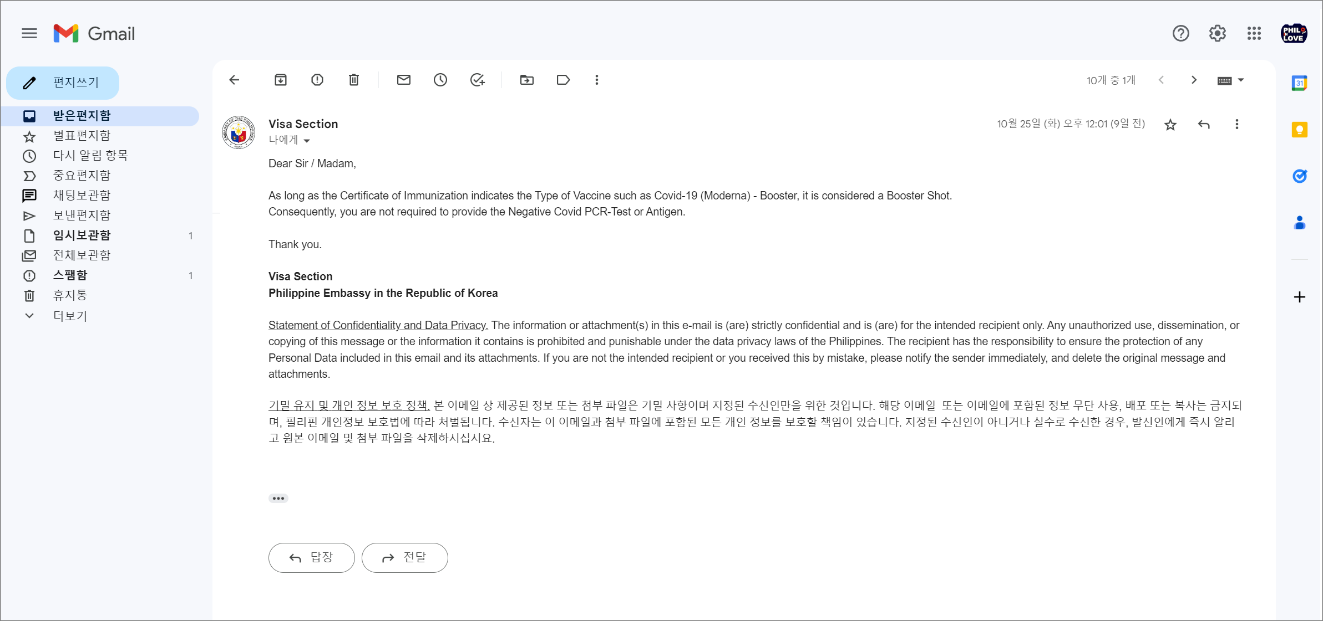
Task: Star the Visa Section message
Action: [1170, 125]
